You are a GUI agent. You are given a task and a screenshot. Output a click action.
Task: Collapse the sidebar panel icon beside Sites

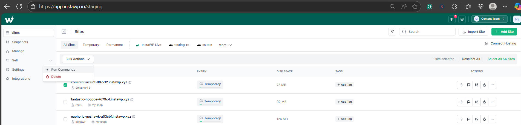tap(64, 32)
